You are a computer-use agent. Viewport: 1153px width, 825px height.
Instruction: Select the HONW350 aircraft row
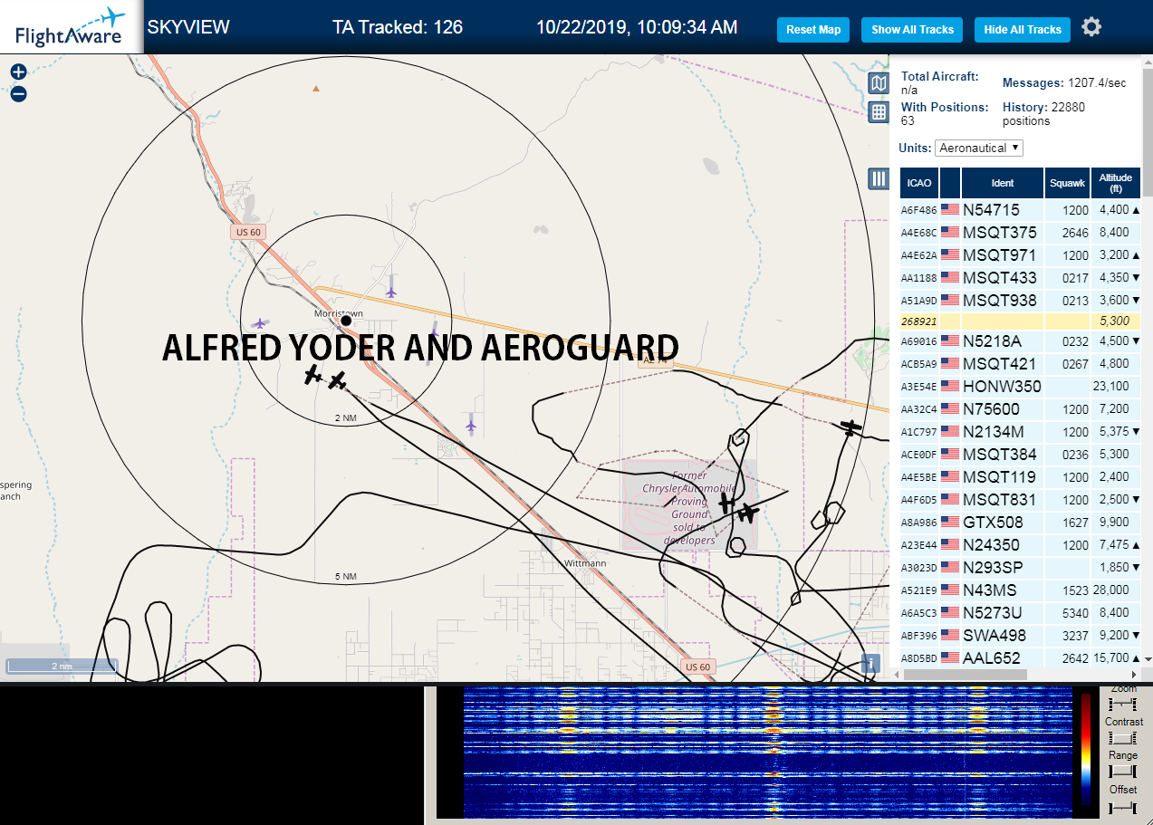click(1021, 387)
